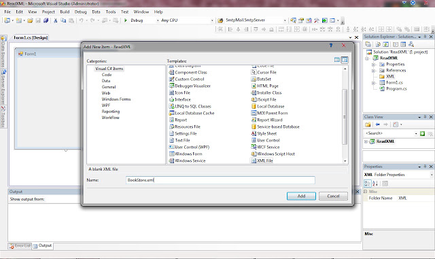Select the Workflow category

coord(110,118)
